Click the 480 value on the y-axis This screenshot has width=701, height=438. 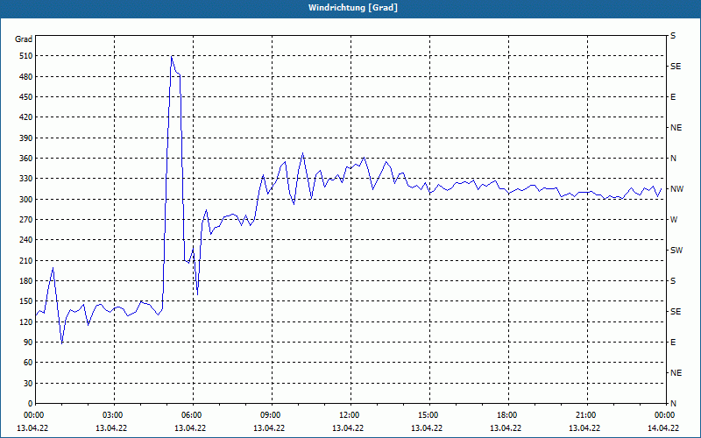[x=26, y=77]
